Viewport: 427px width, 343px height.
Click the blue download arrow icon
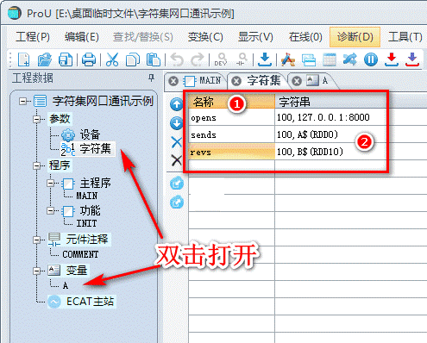coord(265,59)
